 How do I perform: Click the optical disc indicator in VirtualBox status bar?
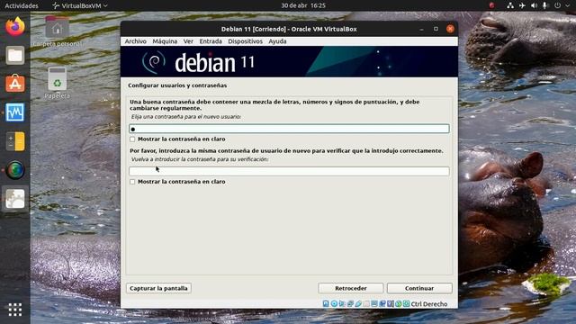click(x=334, y=304)
